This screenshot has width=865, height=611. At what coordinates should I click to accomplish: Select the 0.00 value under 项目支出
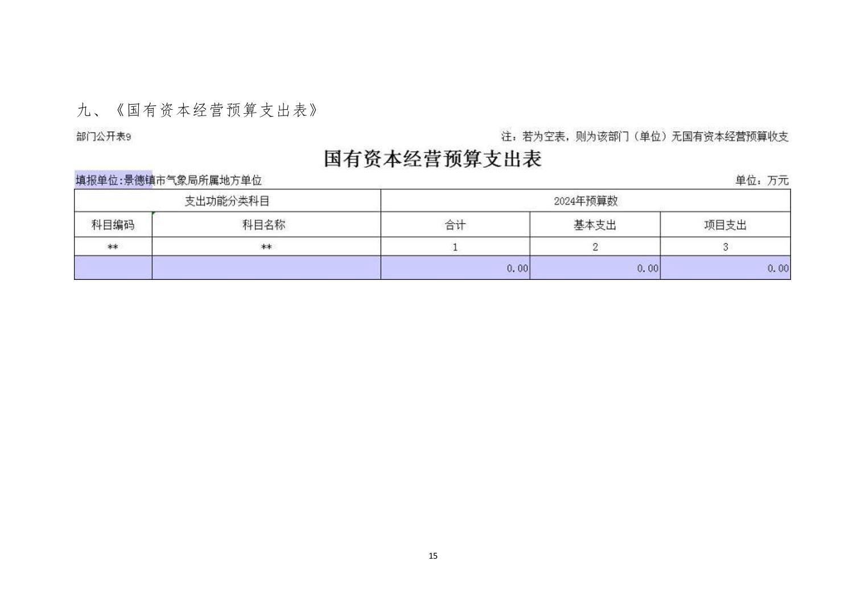pos(777,268)
